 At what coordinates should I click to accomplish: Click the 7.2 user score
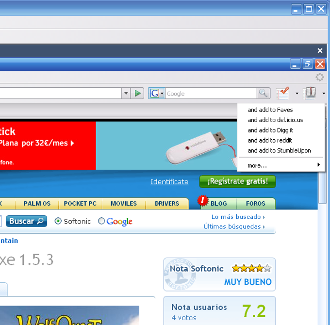click(x=254, y=311)
